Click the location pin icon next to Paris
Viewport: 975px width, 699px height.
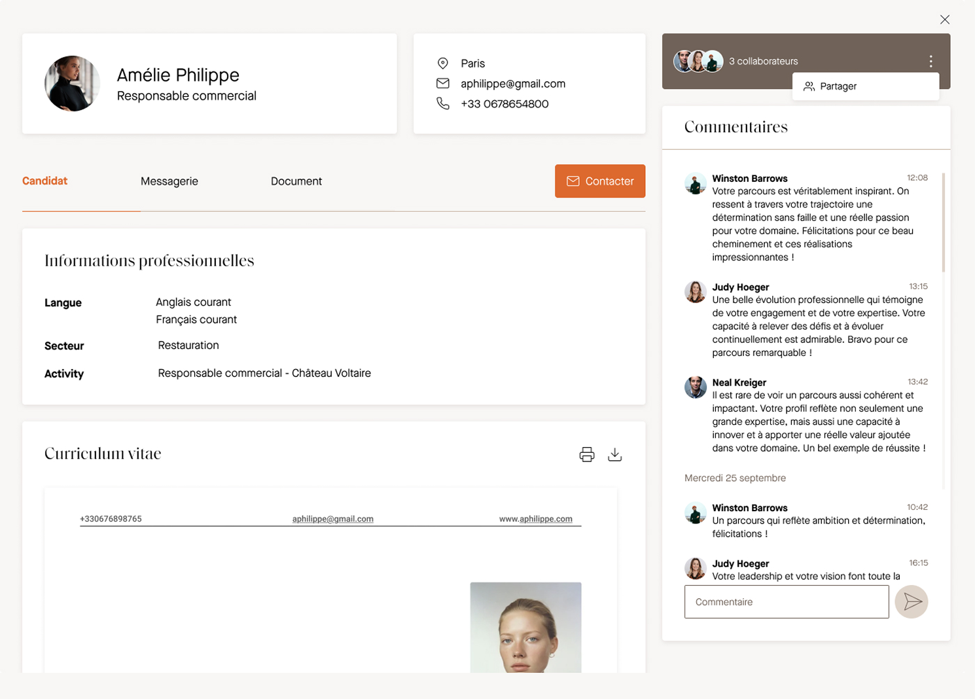click(443, 63)
